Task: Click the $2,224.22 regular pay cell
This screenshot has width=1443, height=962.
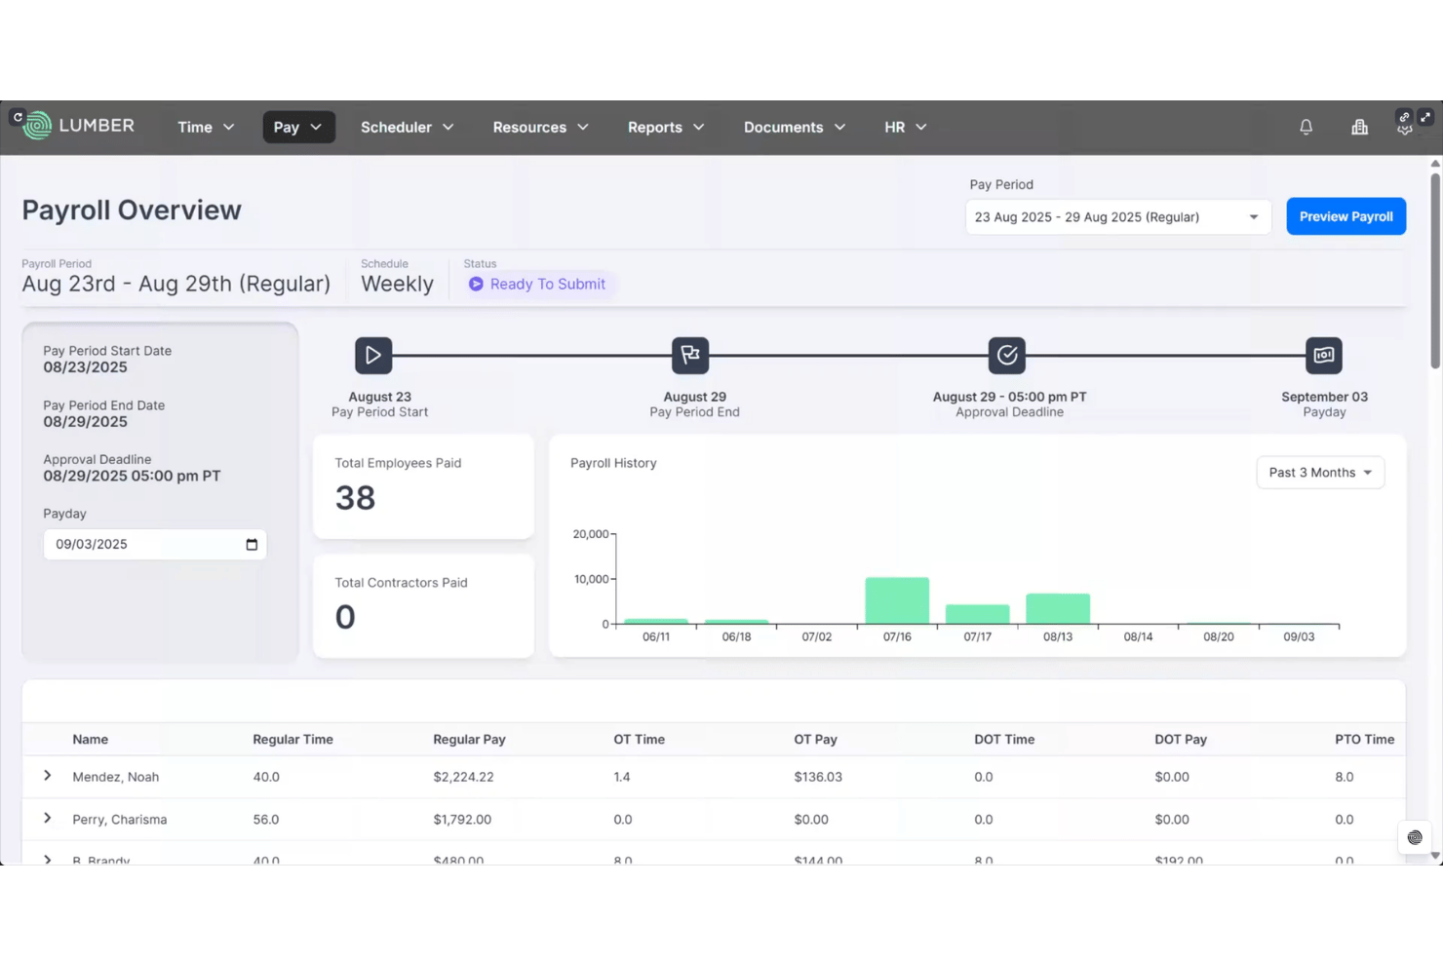Action: [x=463, y=777]
